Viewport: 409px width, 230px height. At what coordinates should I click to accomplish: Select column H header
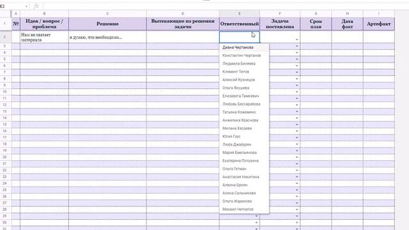pyautogui.click(x=347, y=13)
